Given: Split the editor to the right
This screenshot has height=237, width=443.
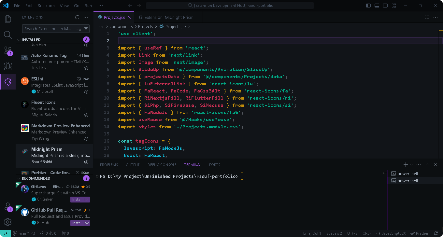Looking at the screenshot, I should (x=427, y=17).
